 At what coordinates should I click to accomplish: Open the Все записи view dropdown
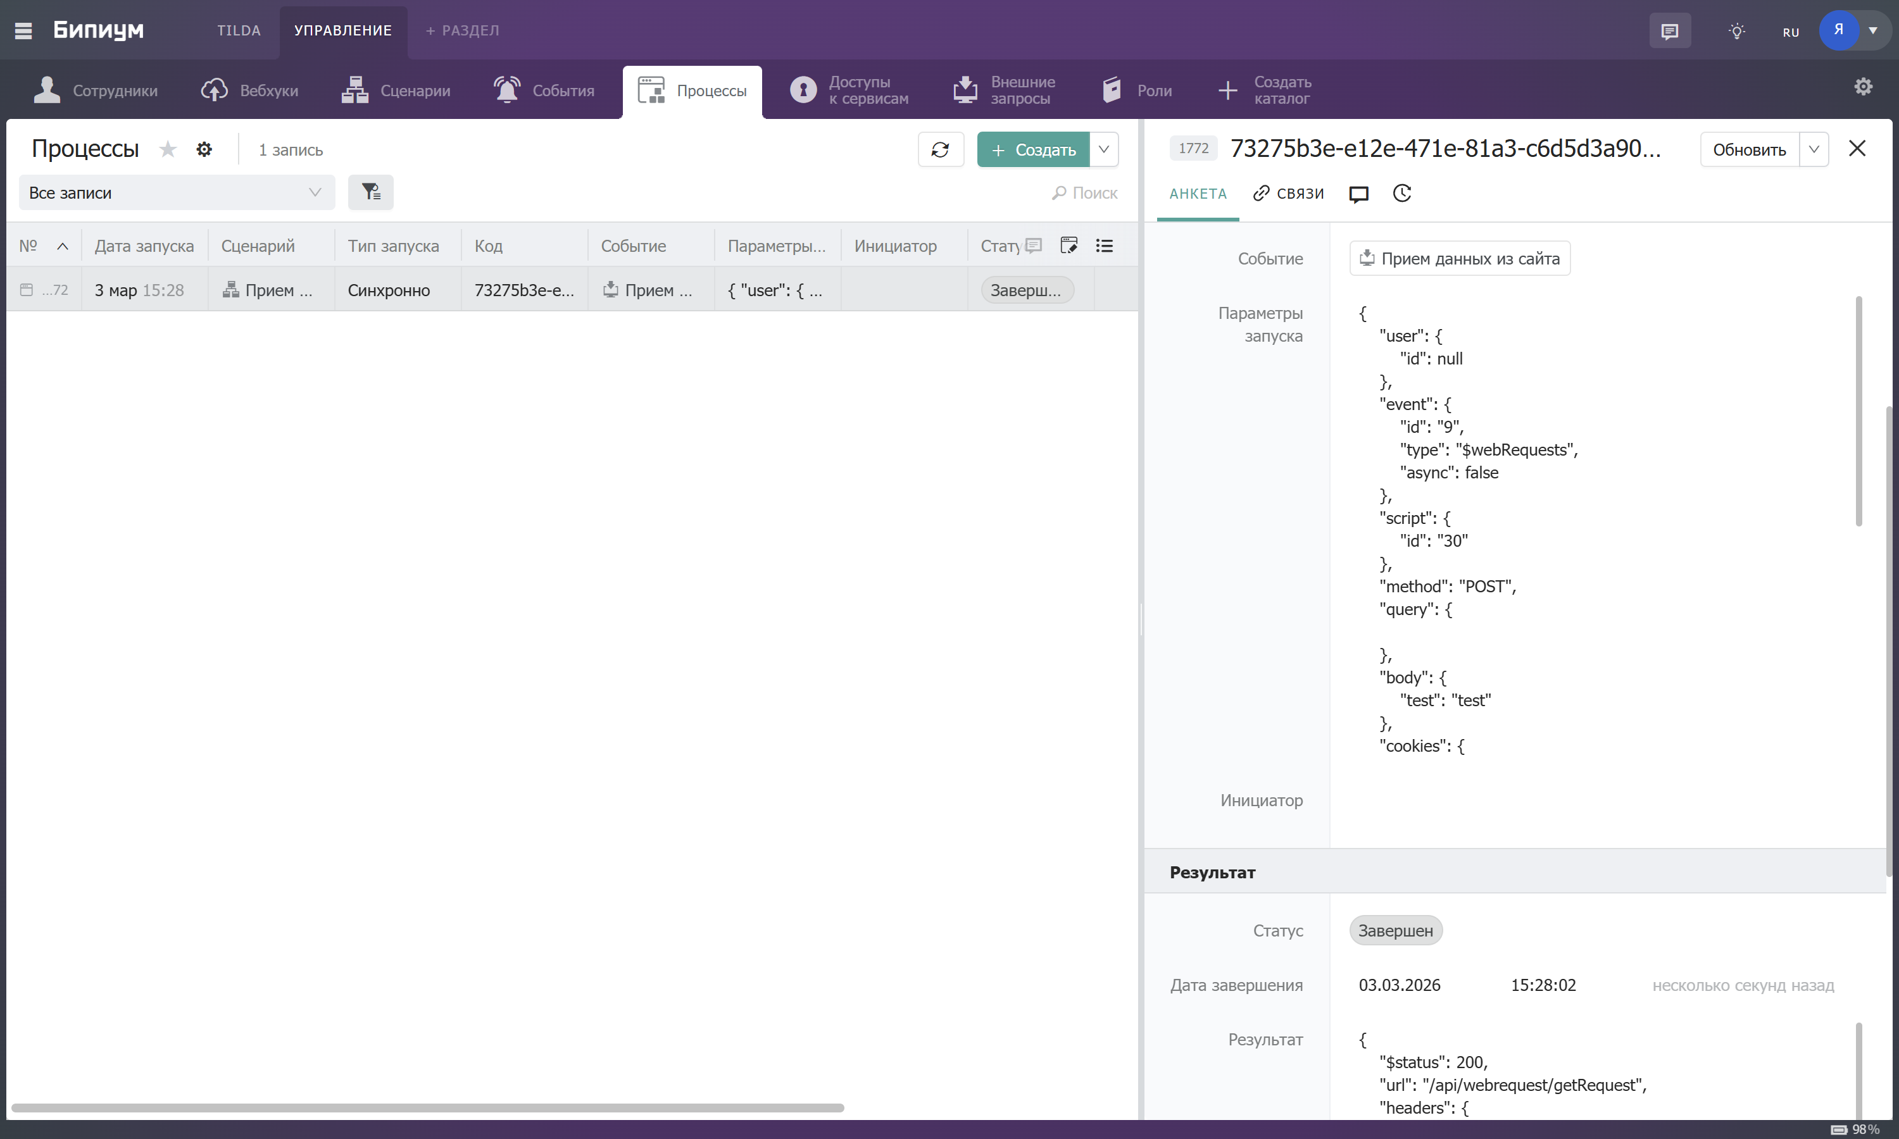(x=177, y=192)
